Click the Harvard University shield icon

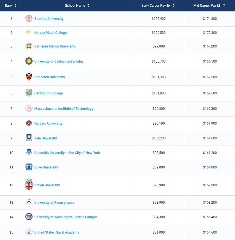pyautogui.click(x=29, y=123)
